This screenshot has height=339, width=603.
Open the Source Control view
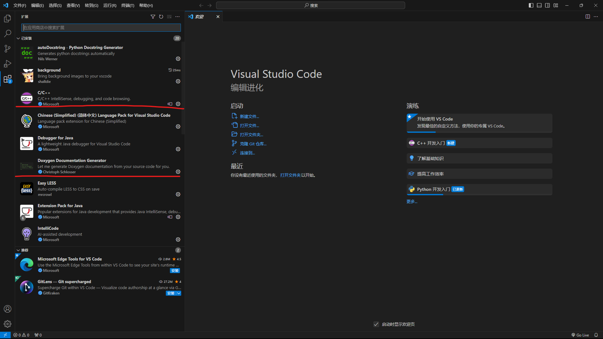(8, 49)
